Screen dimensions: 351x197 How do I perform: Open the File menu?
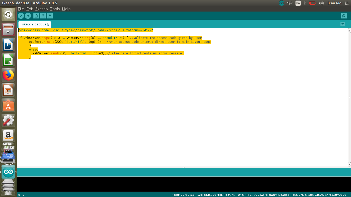(x=21, y=9)
